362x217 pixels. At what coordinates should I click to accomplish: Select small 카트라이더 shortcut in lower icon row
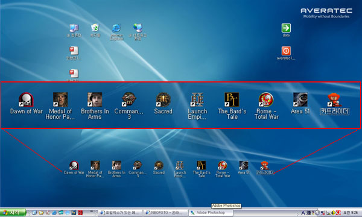[x=265, y=168]
